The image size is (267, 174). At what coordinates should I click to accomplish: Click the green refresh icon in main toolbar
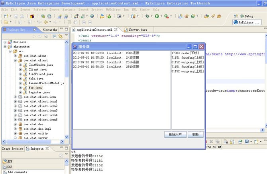point(193,16)
